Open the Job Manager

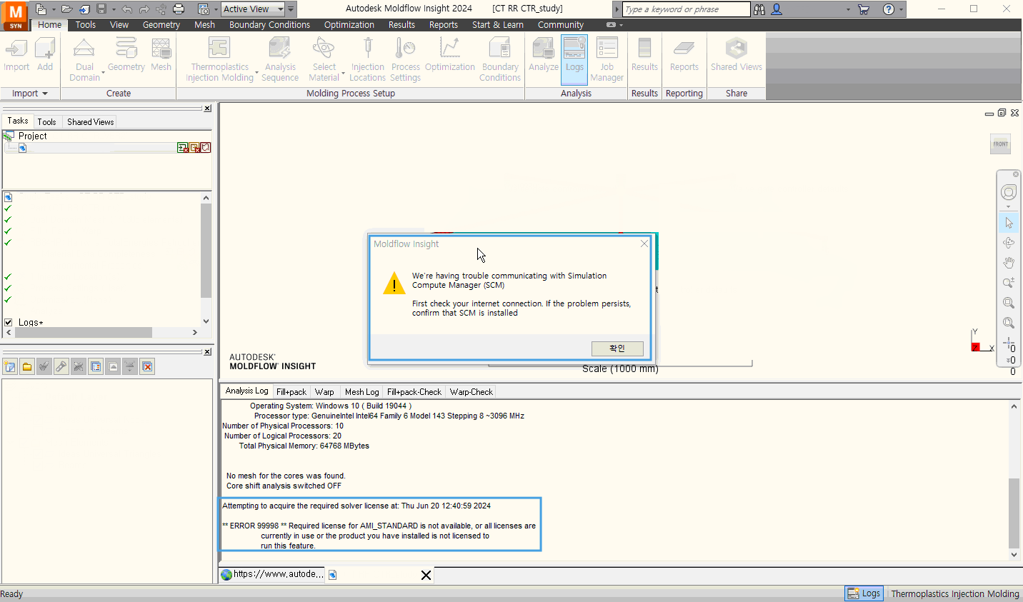click(x=607, y=60)
